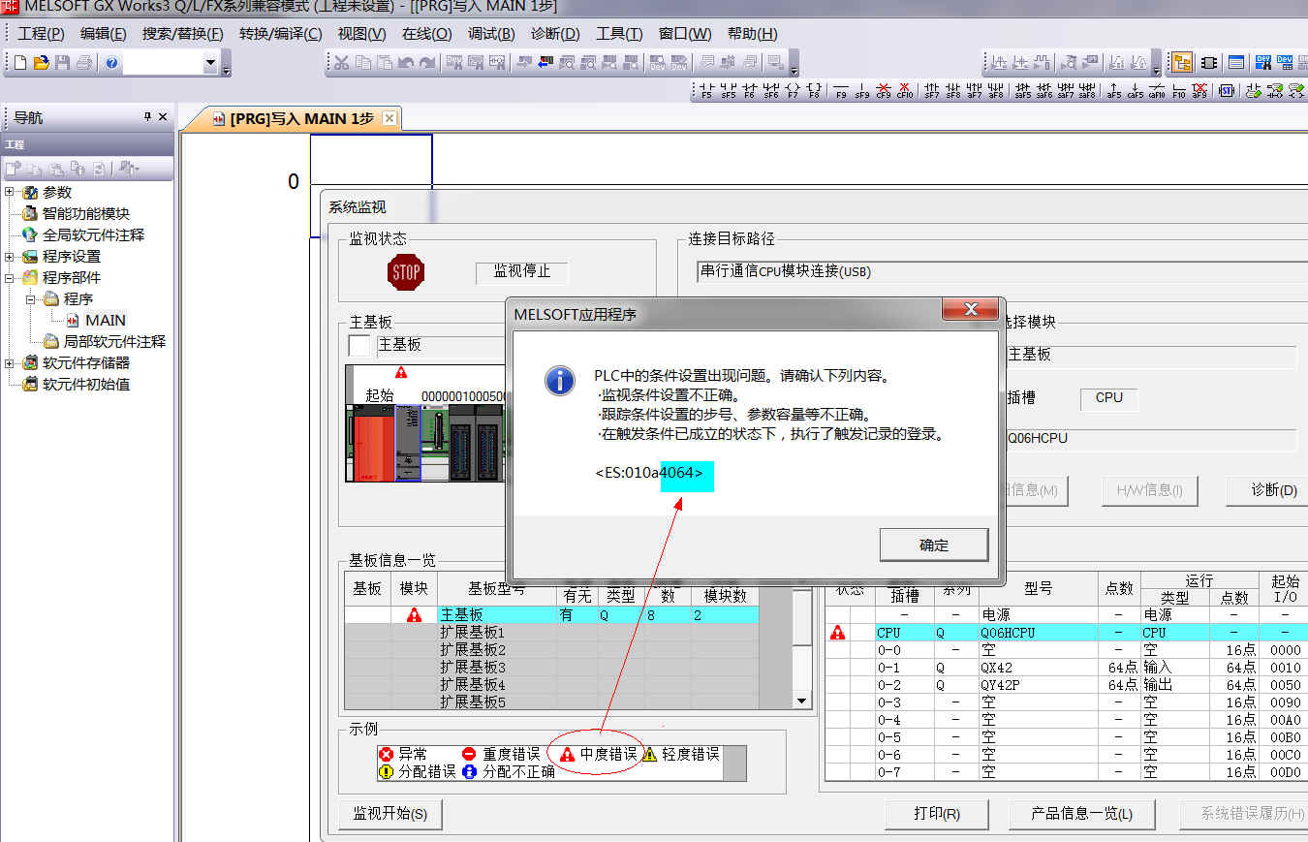Expand the 参数 tree node

(10, 193)
